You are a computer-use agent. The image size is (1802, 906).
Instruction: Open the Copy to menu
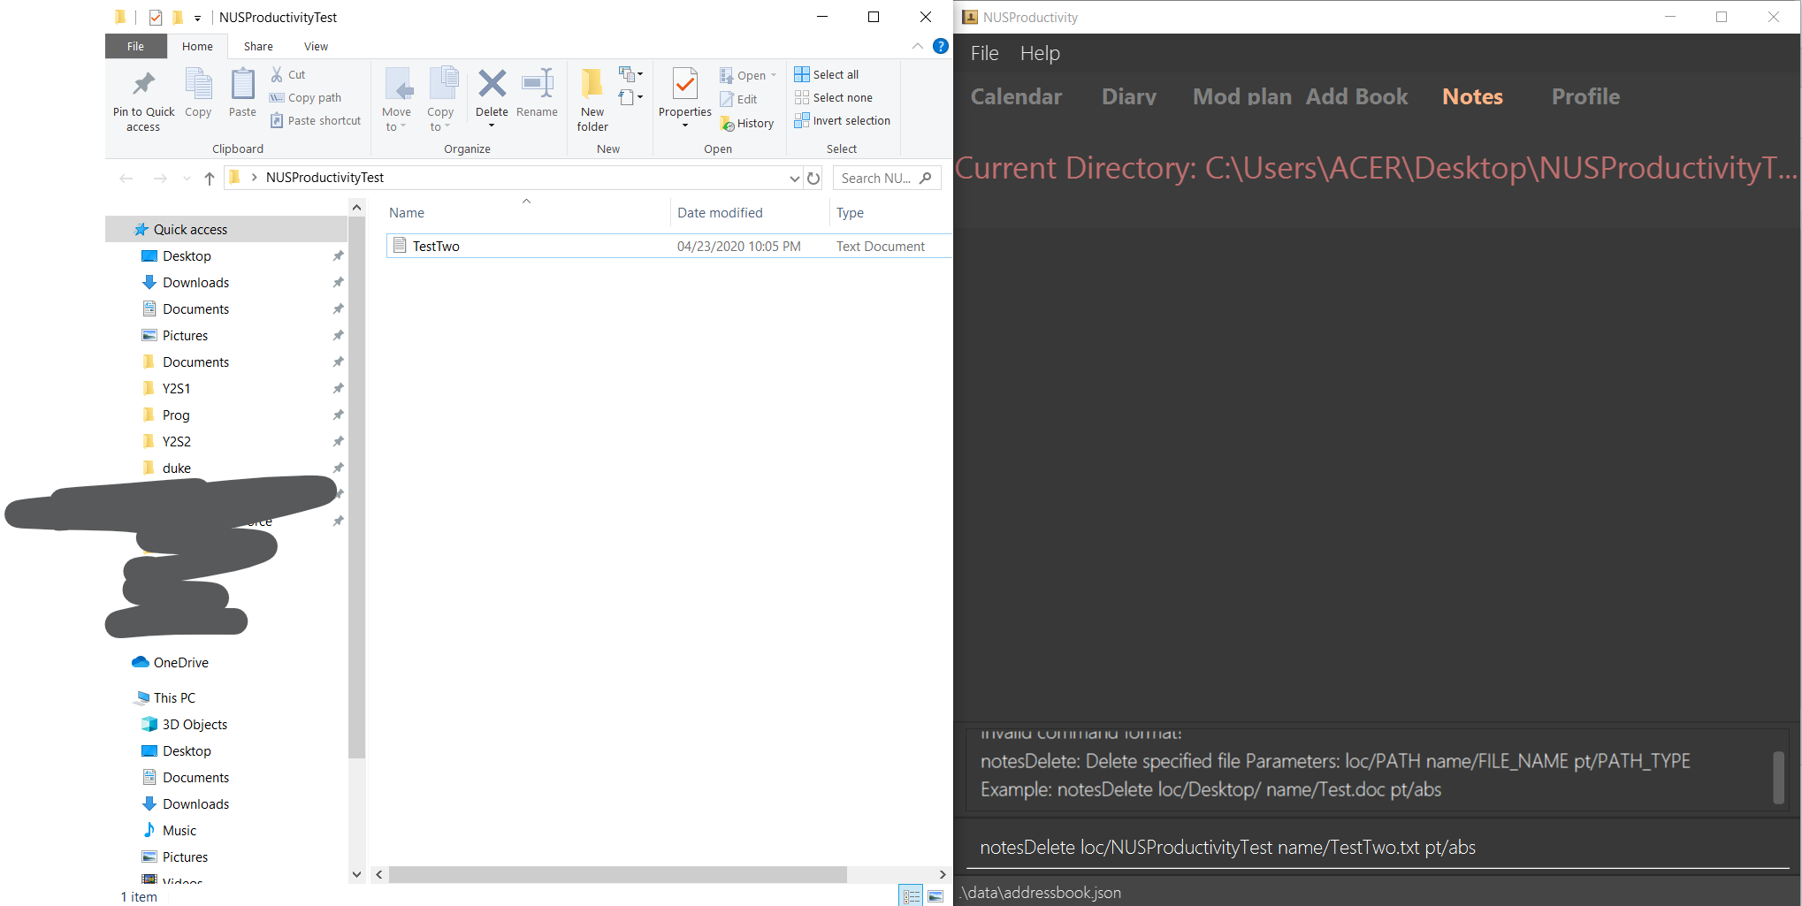(x=440, y=100)
